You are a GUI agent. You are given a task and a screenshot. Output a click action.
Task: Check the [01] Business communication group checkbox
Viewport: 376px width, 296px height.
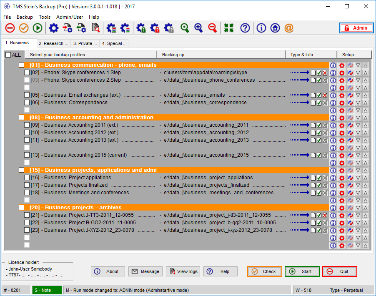point(22,65)
